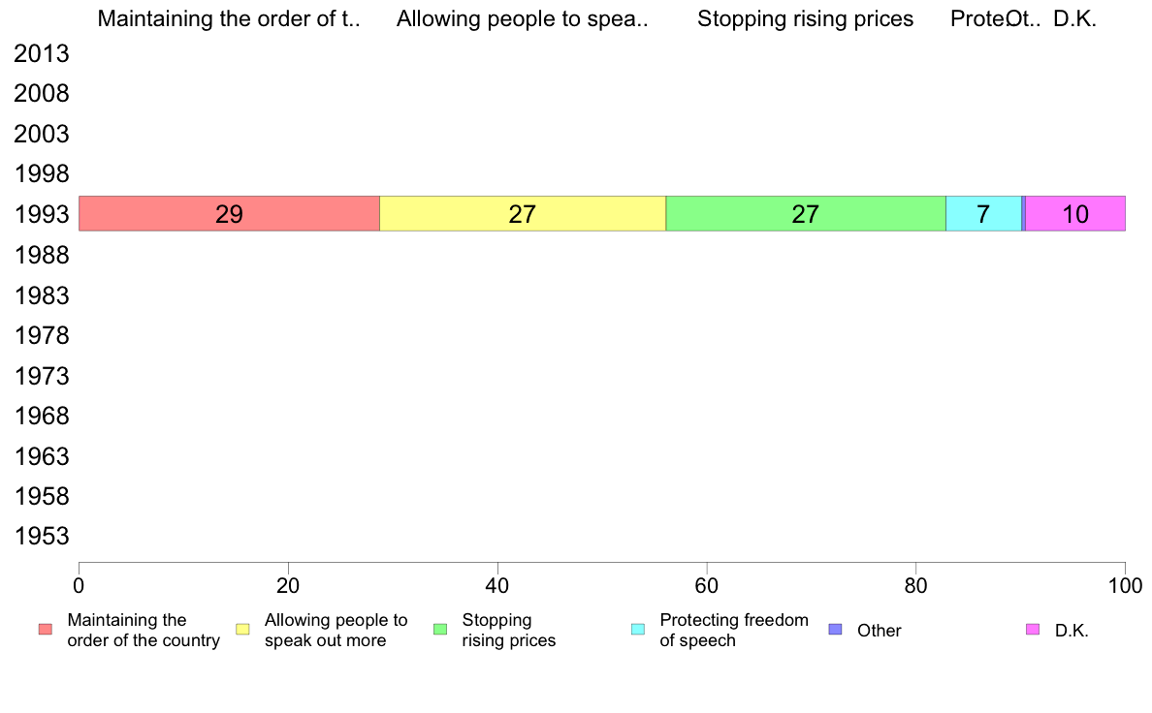Screen dimensions: 1152x713
Task: Click the 100 tick on the x-axis
Action: coord(1125,585)
